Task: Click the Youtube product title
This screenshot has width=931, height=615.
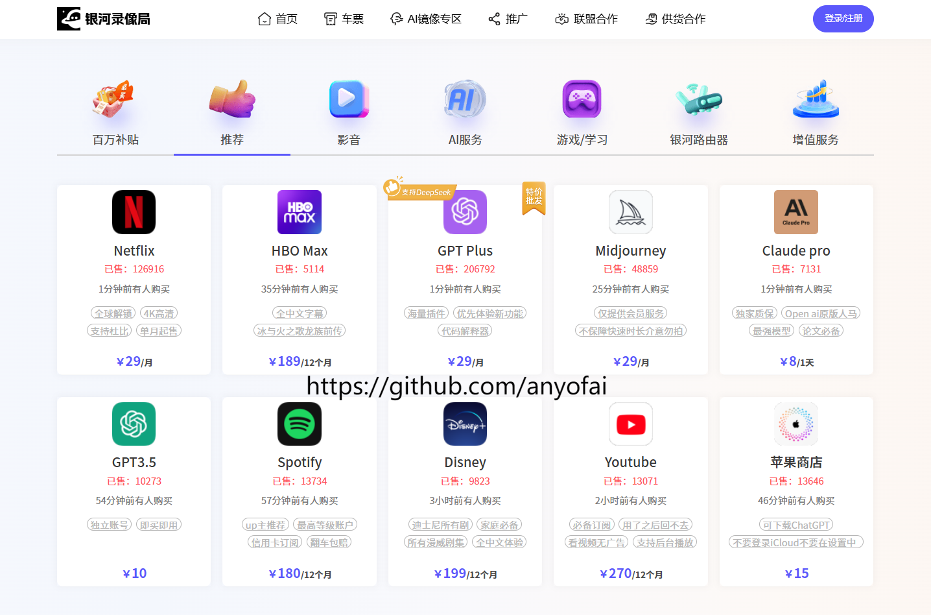Action: pos(631,462)
